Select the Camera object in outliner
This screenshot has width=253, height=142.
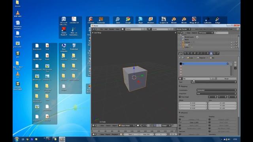(187, 42)
